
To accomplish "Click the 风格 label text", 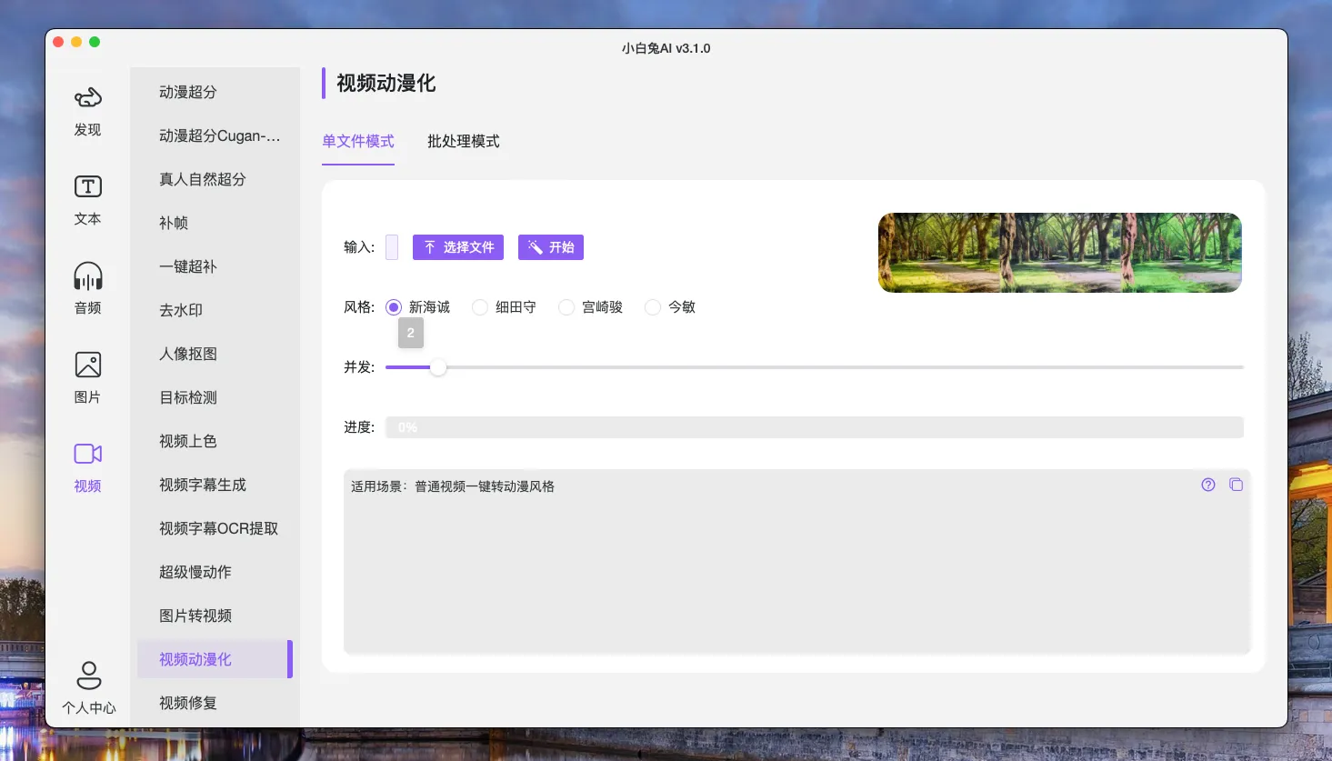I will pyautogui.click(x=359, y=307).
